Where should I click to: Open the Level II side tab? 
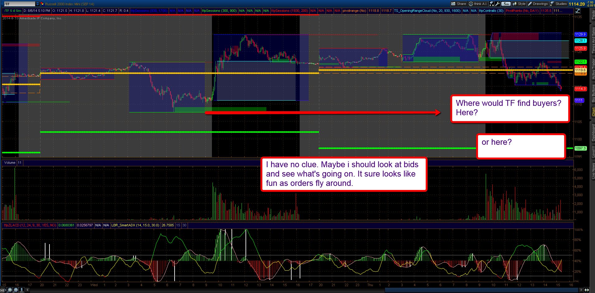(x=593, y=152)
